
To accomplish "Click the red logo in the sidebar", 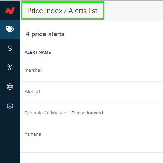I will (10, 11).
